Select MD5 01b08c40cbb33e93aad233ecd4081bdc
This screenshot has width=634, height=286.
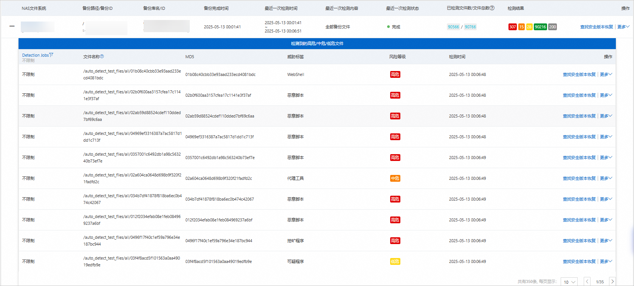pos(220,74)
